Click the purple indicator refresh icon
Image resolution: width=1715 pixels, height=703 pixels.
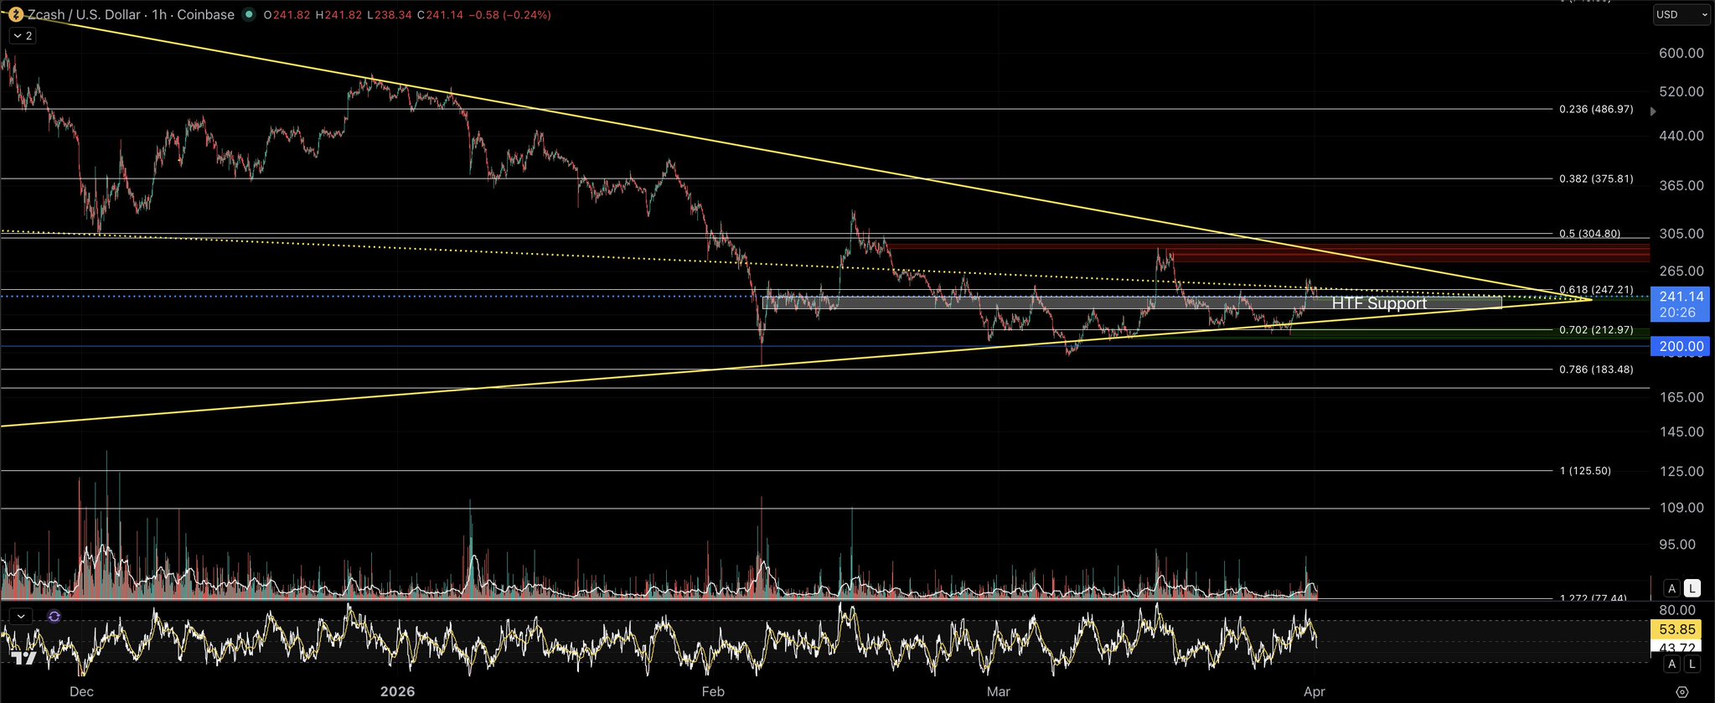[54, 616]
